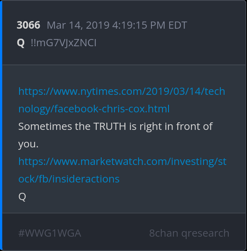Click post number 3066
This screenshot has height=251, width=247.
28,25
